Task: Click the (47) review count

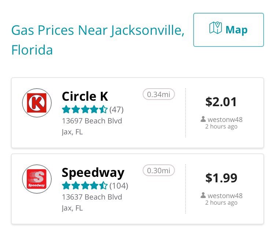Action: [117, 109]
